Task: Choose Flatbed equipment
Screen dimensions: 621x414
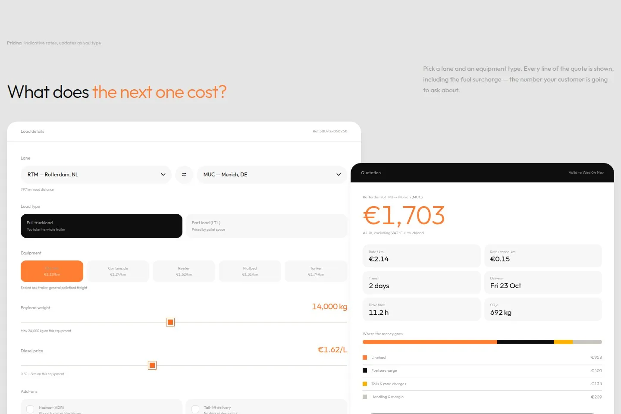Action: point(250,271)
